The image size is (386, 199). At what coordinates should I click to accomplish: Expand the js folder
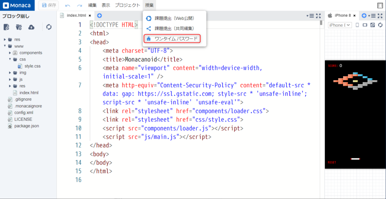click(10, 79)
